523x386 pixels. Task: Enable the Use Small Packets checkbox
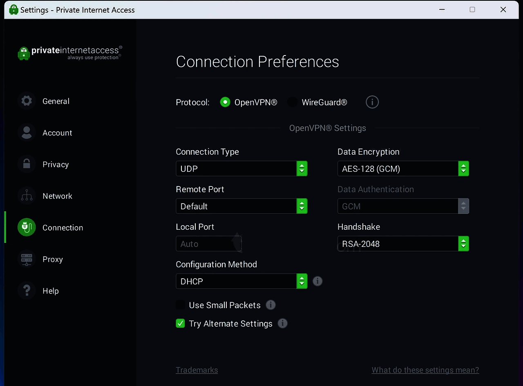click(180, 305)
